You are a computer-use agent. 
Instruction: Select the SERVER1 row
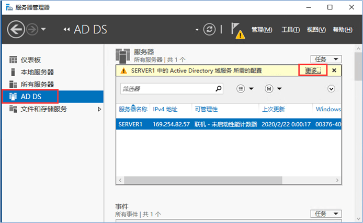(x=229, y=124)
